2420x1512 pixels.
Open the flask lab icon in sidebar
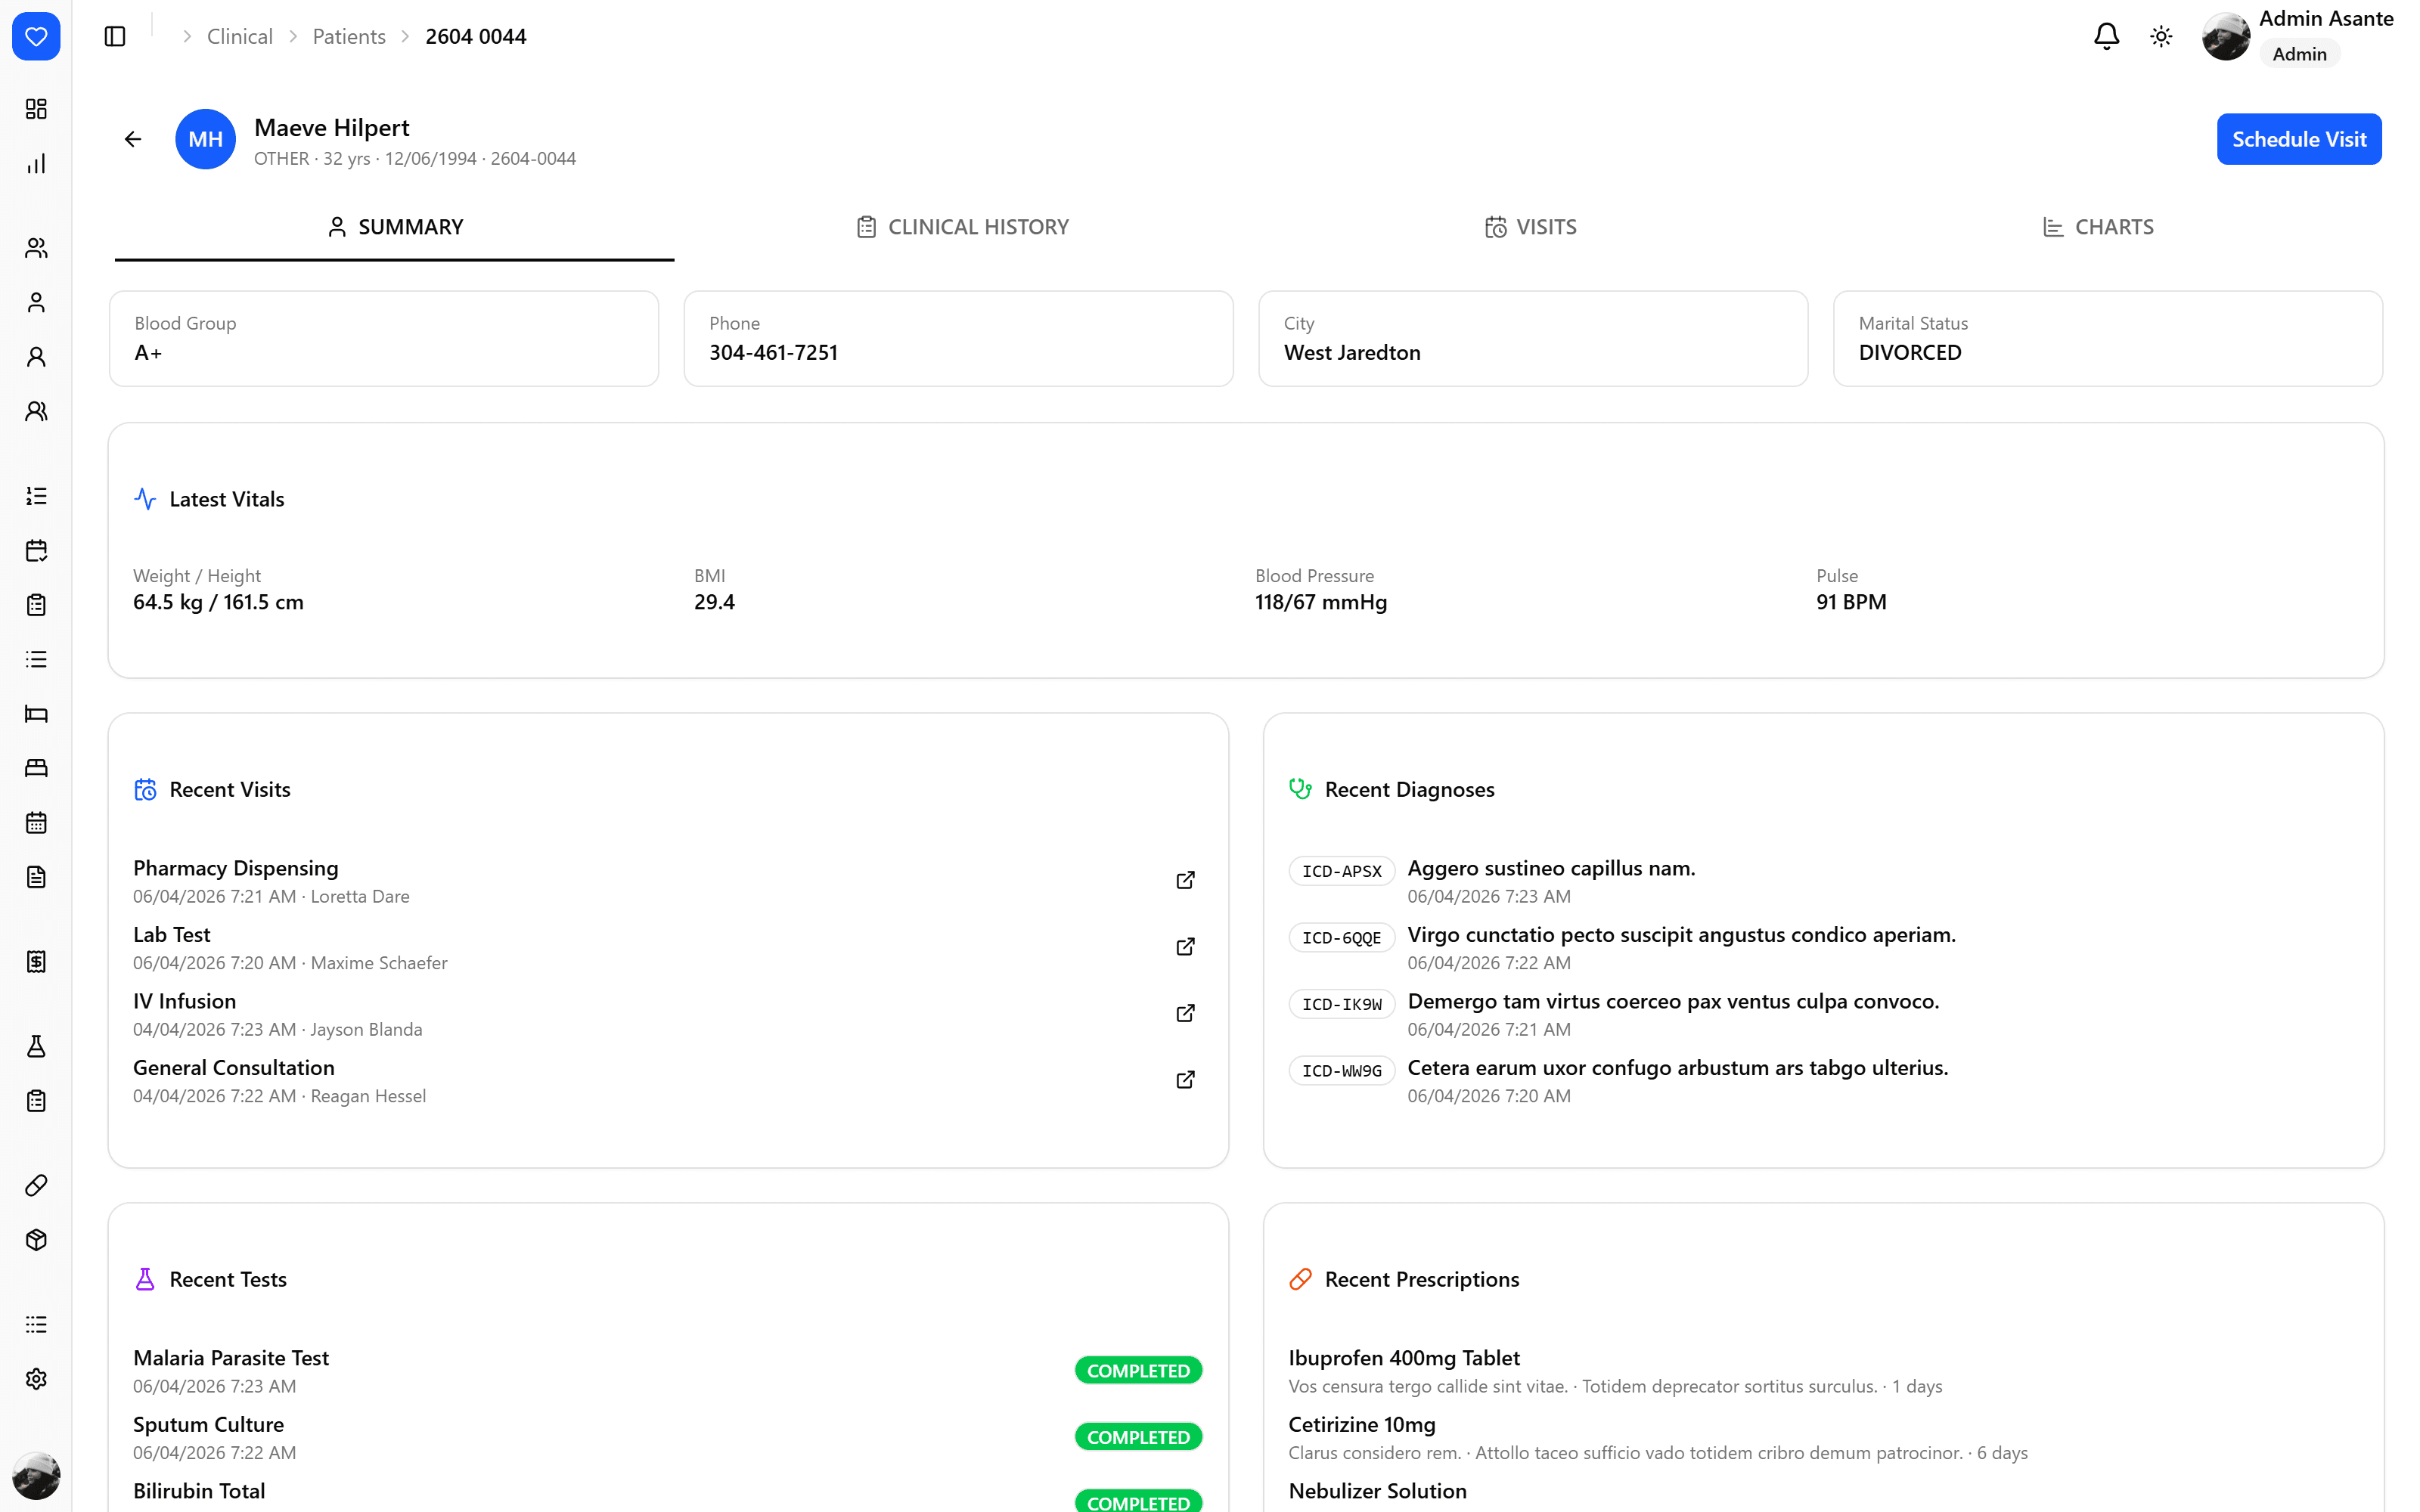click(x=36, y=1047)
